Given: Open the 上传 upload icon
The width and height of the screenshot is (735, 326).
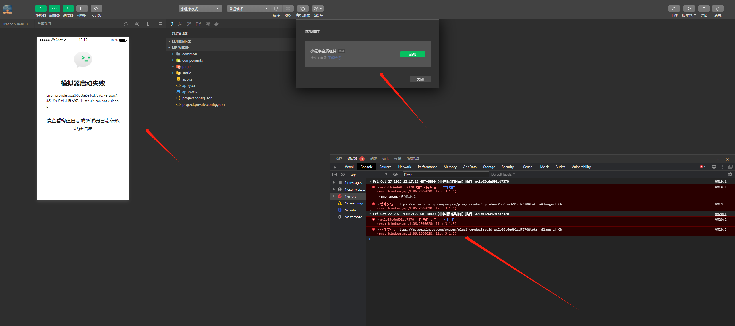Looking at the screenshot, I should click(674, 9).
